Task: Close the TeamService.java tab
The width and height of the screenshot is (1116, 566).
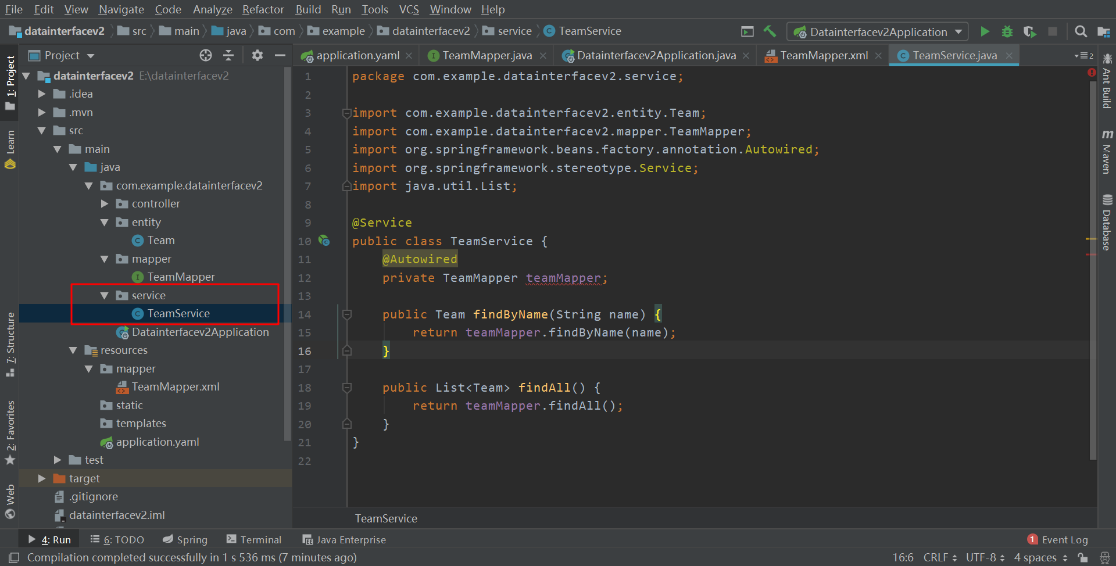Action: (1009, 56)
